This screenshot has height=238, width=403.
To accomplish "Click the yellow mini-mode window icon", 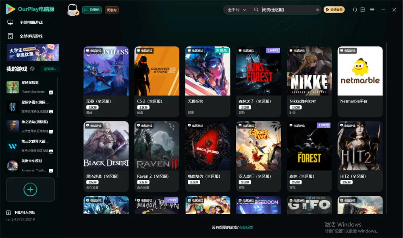I will (363, 10).
